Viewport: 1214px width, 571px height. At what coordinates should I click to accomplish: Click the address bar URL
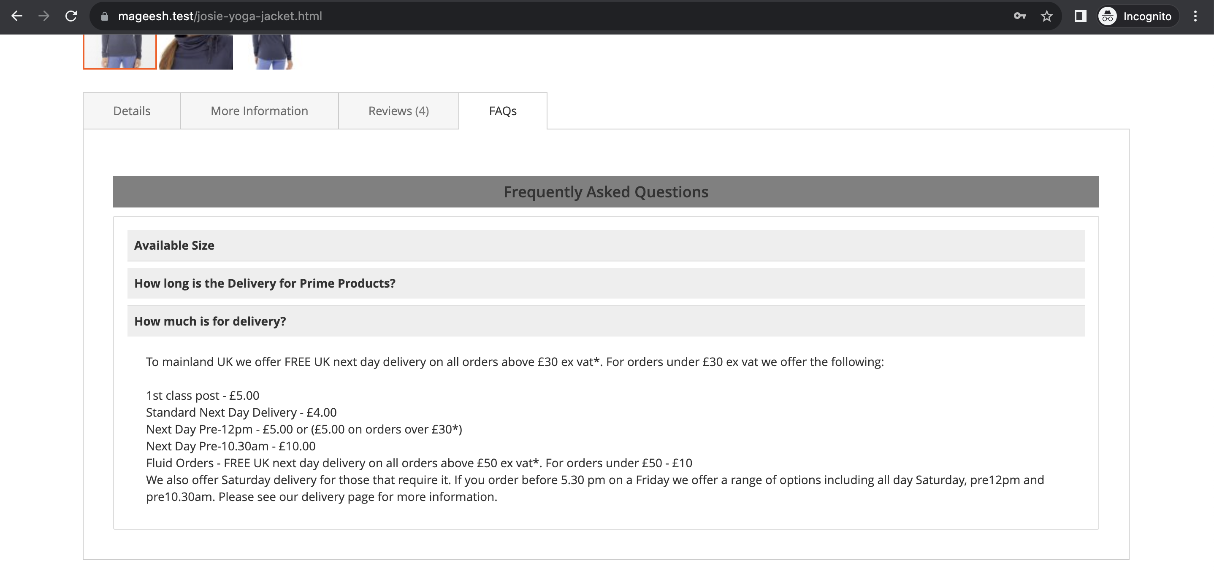click(219, 16)
